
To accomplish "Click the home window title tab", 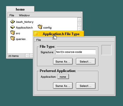I will [x=20, y=9].
